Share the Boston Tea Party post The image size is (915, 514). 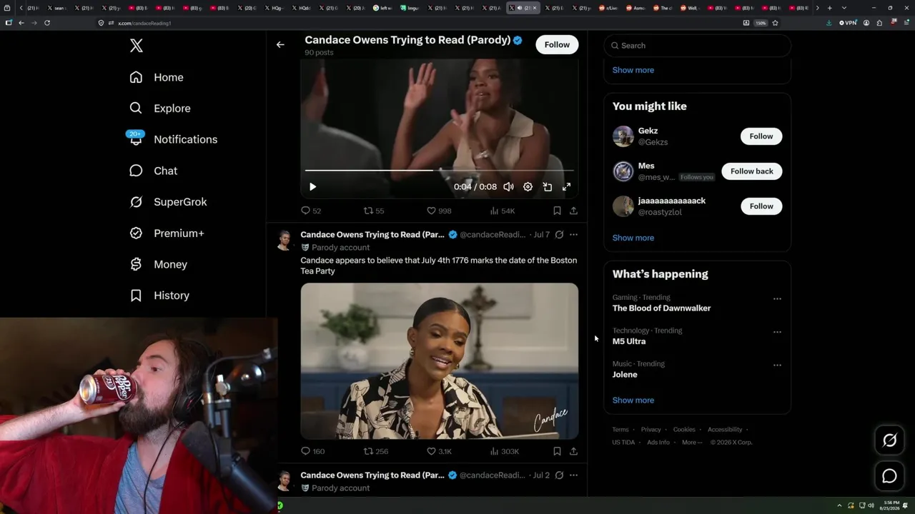(x=573, y=451)
